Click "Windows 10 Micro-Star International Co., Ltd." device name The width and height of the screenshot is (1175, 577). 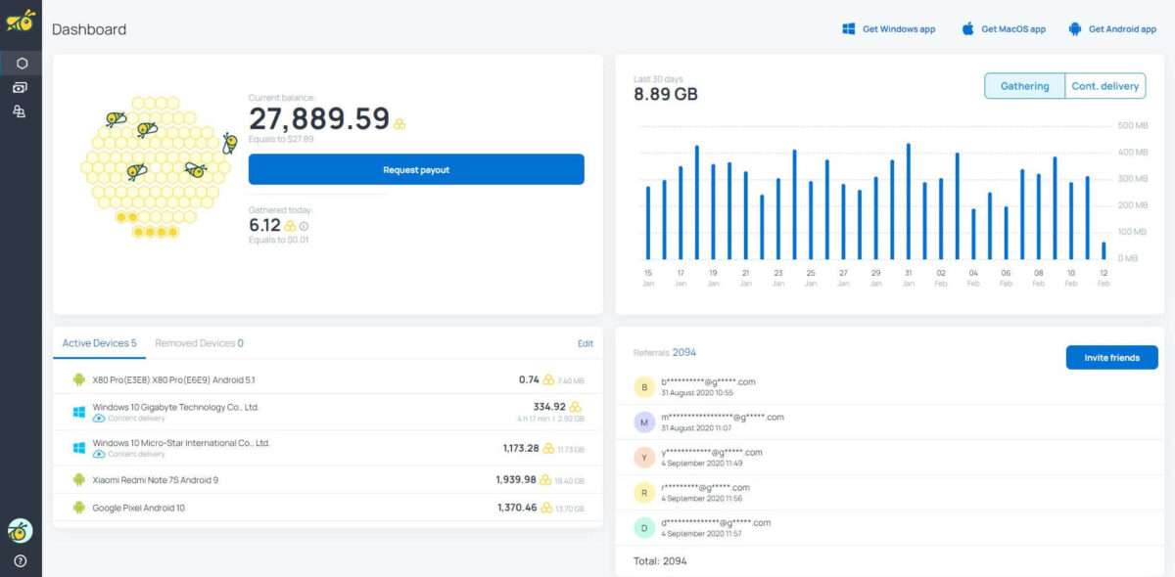(x=181, y=443)
